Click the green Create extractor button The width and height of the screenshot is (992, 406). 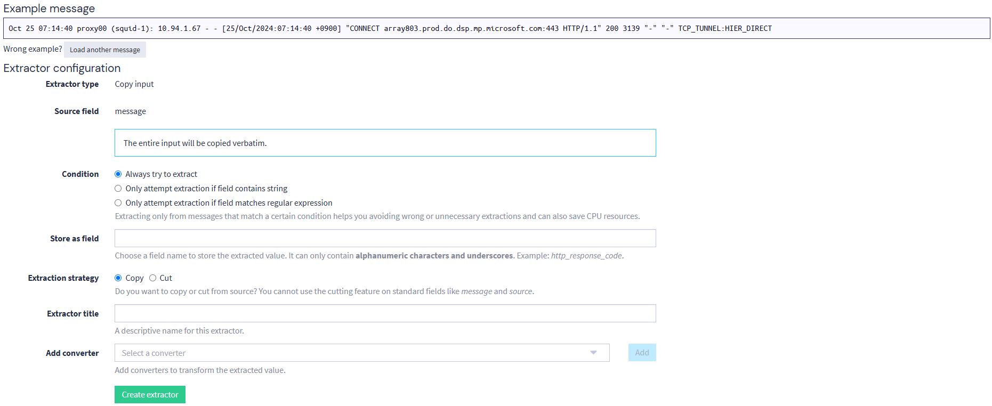(150, 395)
